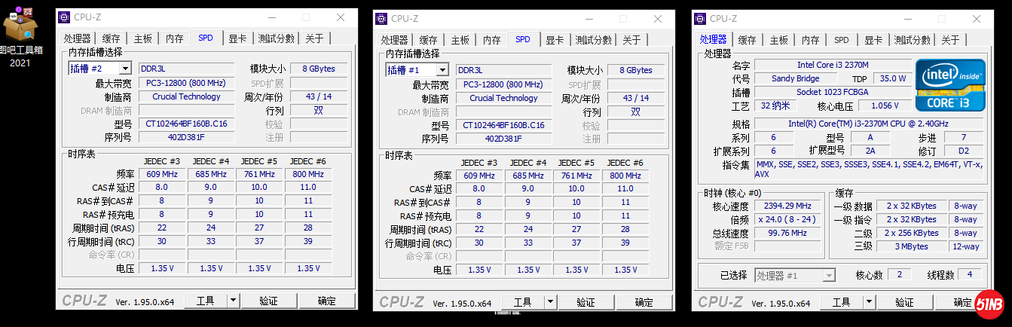Viewport: 1012px width, 327px height.
Task: Click the red 51NB watermark logo
Action: pyautogui.click(x=989, y=304)
